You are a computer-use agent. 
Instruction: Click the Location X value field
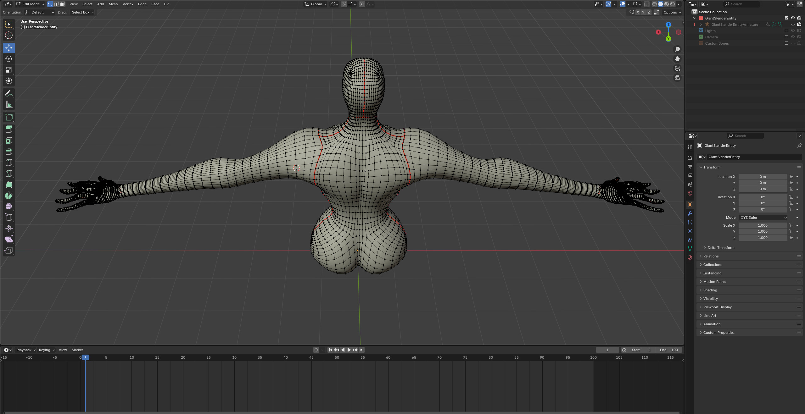pos(763,177)
